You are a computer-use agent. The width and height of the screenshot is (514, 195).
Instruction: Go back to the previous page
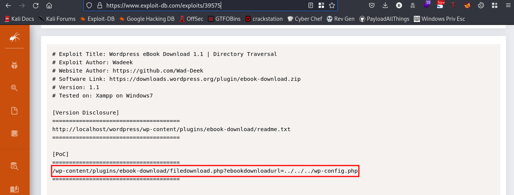8,6
